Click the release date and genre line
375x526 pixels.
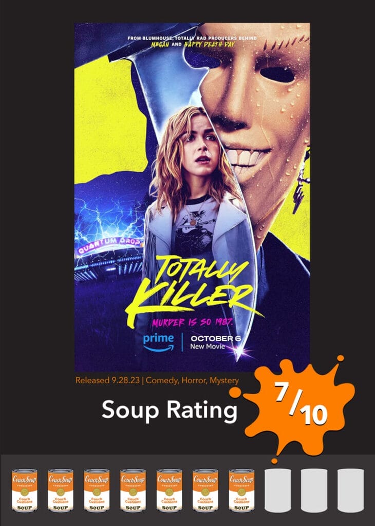pos(157,381)
